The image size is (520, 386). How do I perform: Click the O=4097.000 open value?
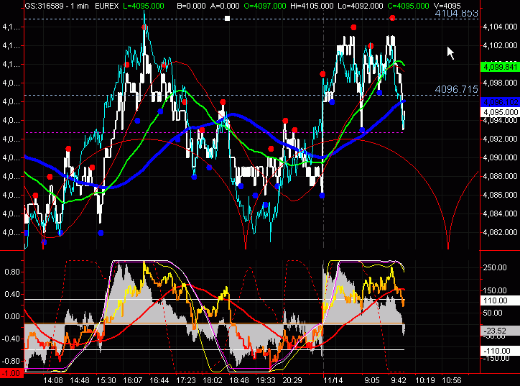coord(264,6)
